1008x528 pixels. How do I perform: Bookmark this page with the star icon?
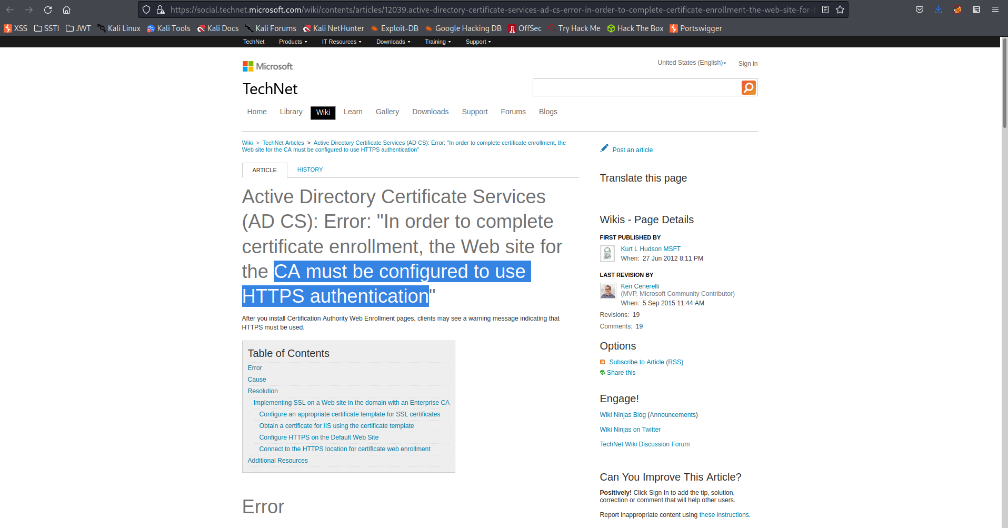pos(840,9)
